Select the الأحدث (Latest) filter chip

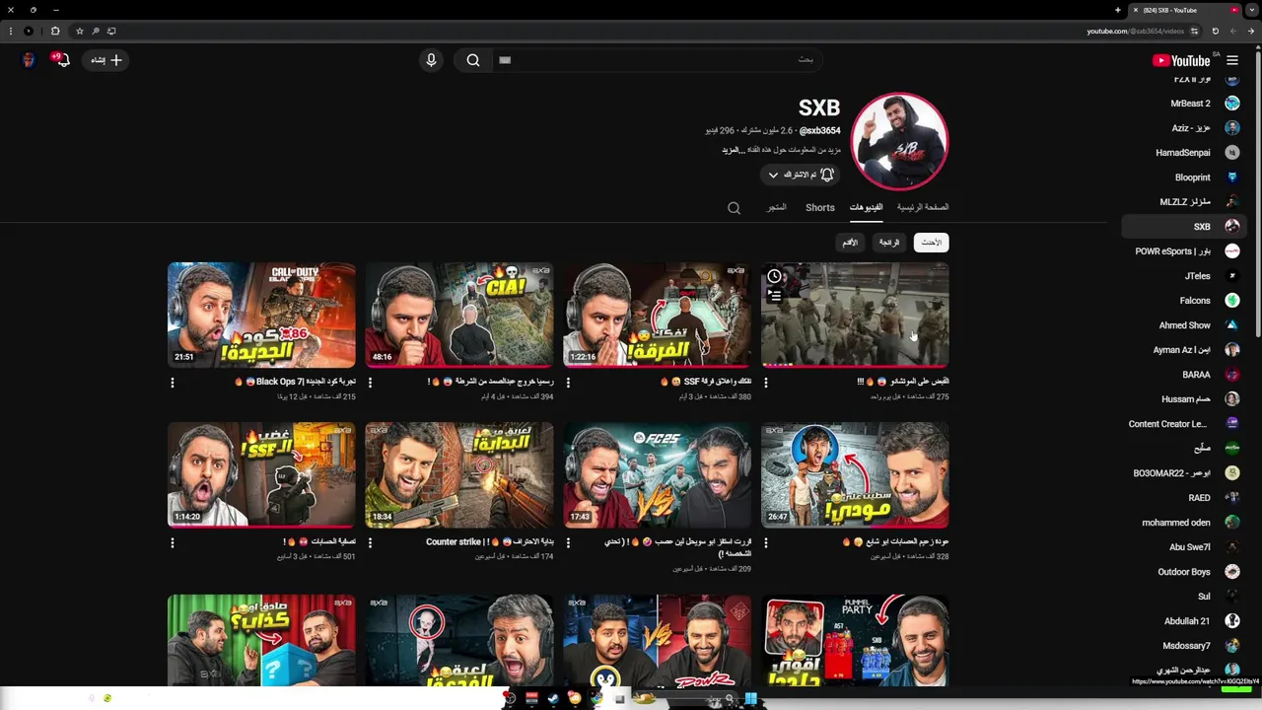point(931,243)
